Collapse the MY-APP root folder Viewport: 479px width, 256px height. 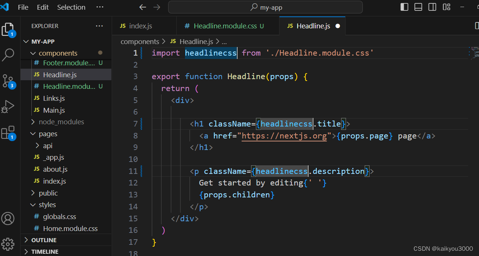(x=66, y=41)
